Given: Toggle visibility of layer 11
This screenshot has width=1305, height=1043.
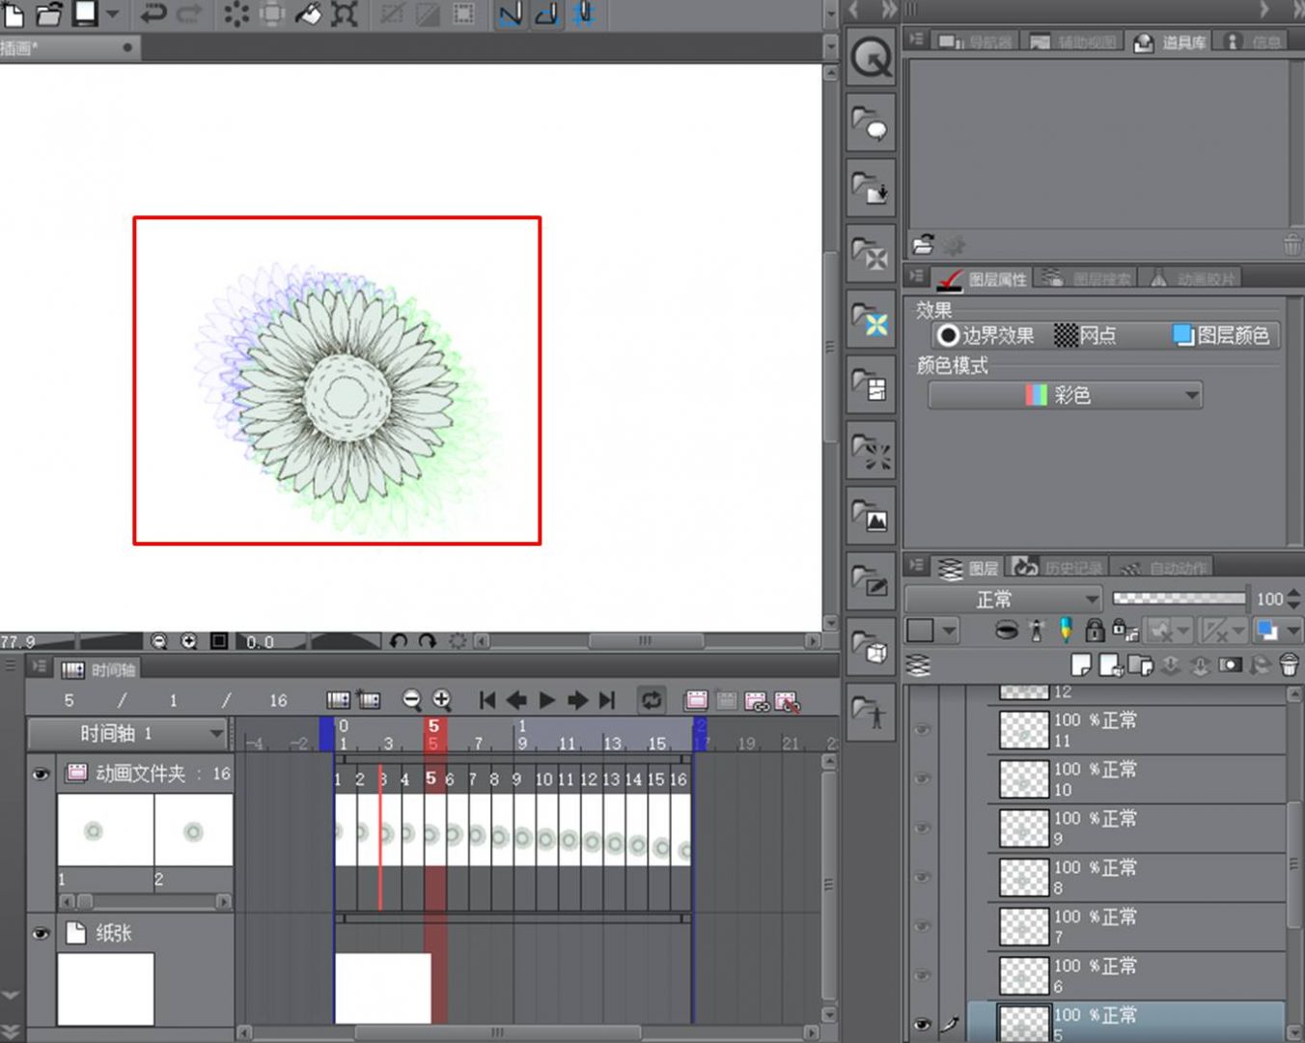Looking at the screenshot, I should pos(922,730).
